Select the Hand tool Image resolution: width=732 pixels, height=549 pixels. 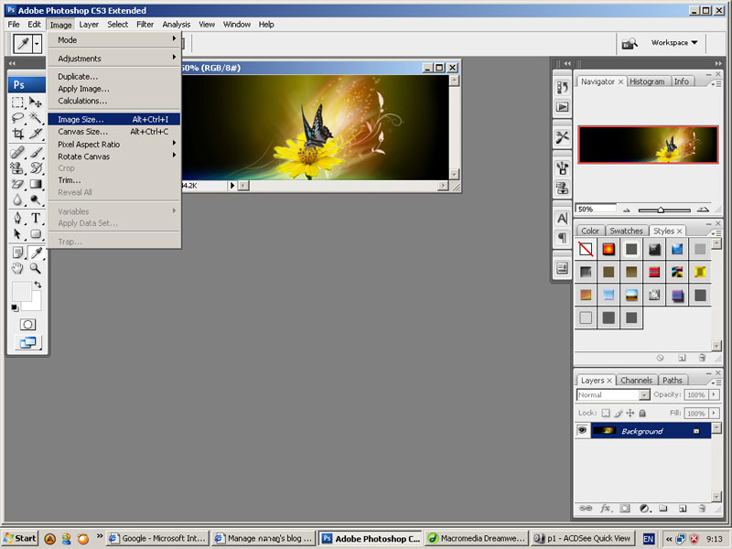click(17, 268)
